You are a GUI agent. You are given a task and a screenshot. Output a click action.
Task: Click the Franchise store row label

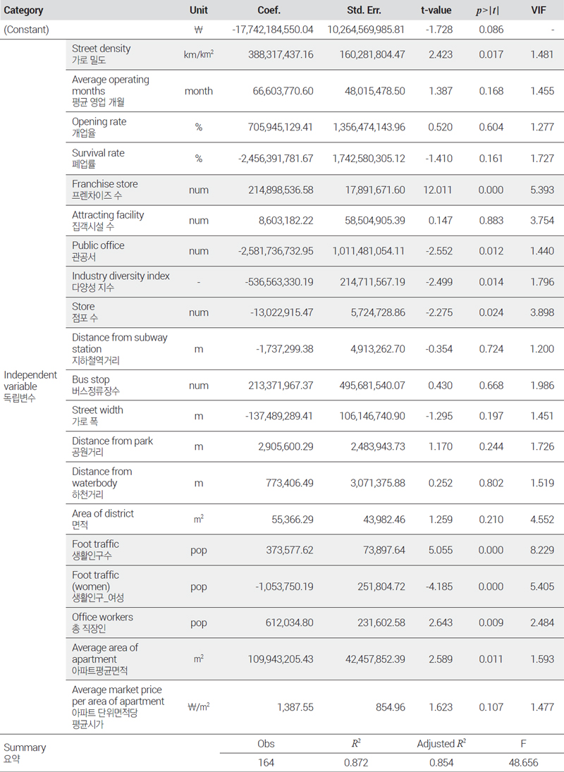pos(105,184)
